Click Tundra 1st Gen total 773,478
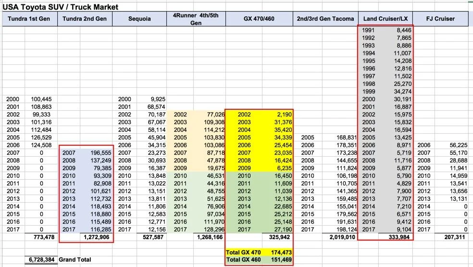The width and height of the screenshot is (473, 267). pos(44,237)
